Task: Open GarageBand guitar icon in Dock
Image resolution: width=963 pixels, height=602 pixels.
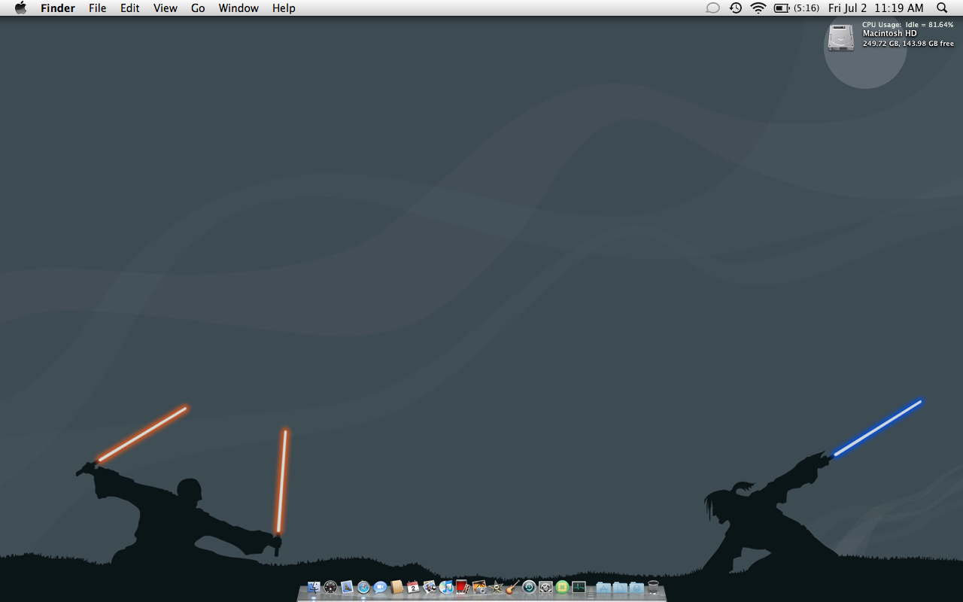Action: [512, 587]
